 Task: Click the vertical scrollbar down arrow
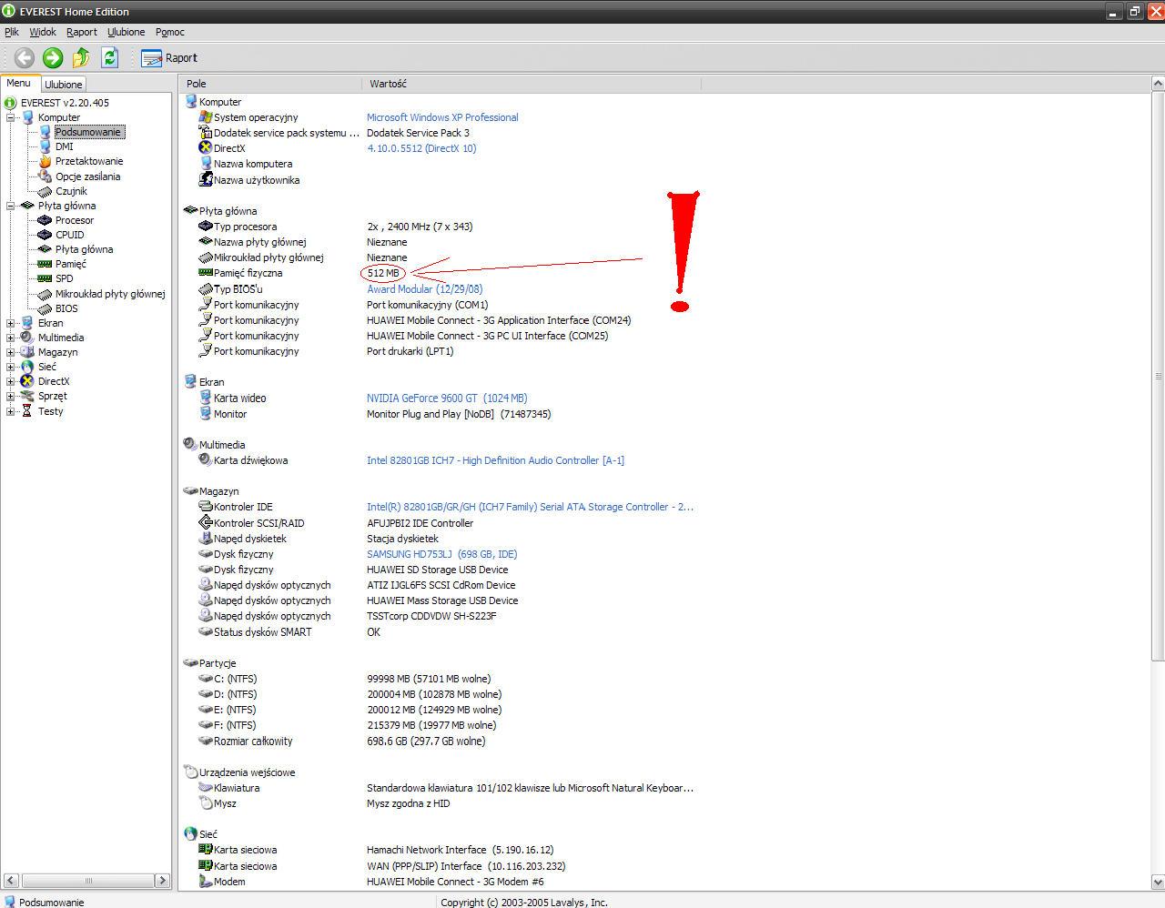(1158, 882)
